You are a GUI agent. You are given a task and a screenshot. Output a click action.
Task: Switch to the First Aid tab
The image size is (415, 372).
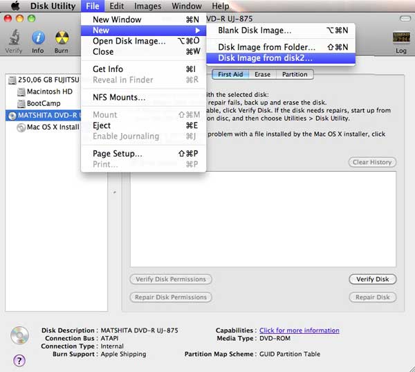pos(230,75)
